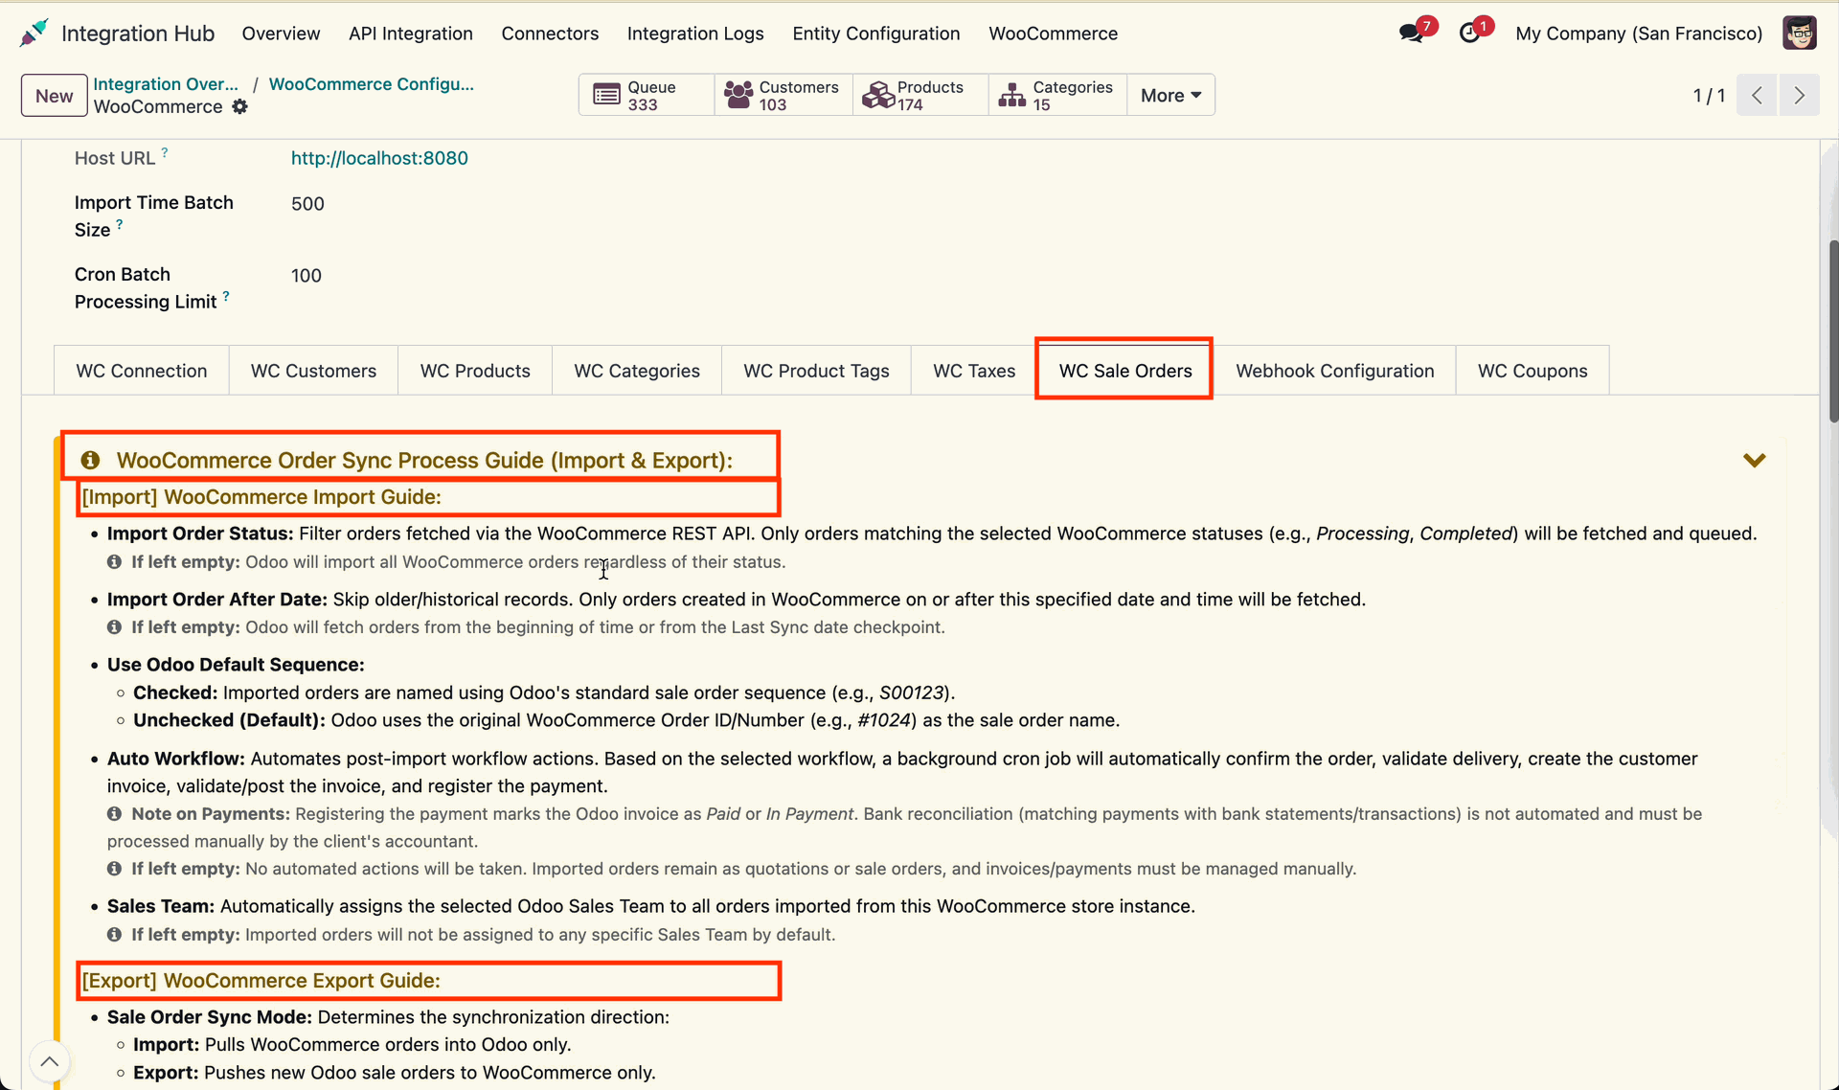Click the Integration Hub app title
Screen dimensions: 1839x1090
coord(138,34)
